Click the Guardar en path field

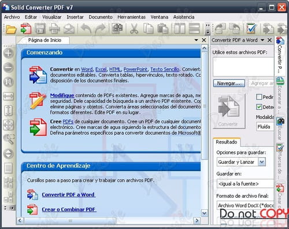coord(246,184)
